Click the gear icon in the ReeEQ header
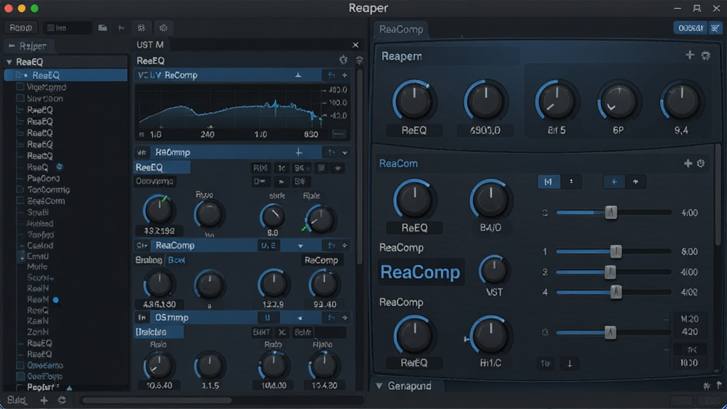Image resolution: width=727 pixels, height=409 pixels. pos(343,60)
